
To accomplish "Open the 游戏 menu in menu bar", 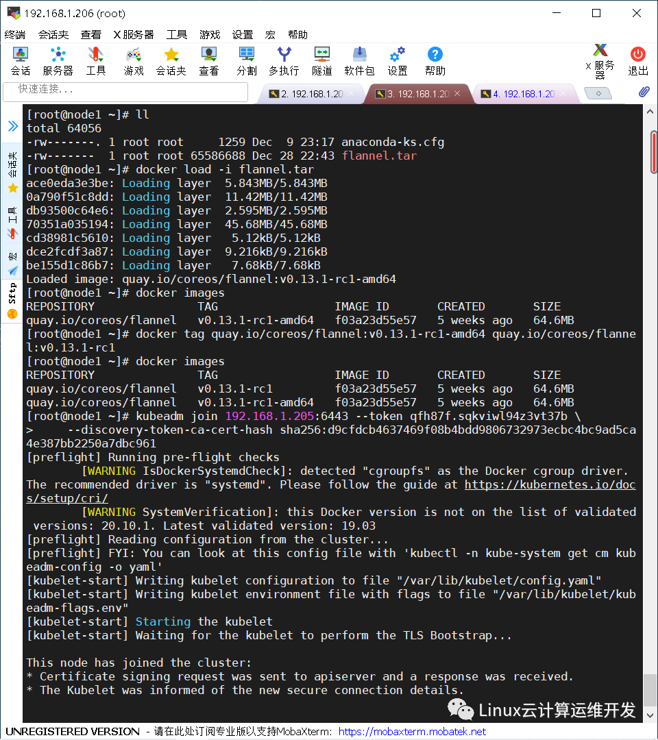I will (210, 34).
